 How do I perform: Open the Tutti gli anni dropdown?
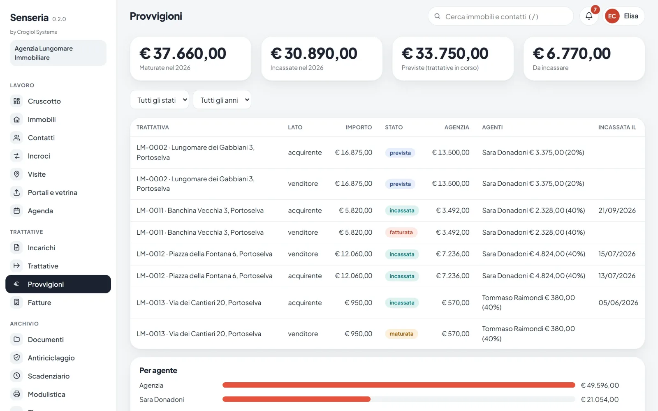pyautogui.click(x=222, y=100)
